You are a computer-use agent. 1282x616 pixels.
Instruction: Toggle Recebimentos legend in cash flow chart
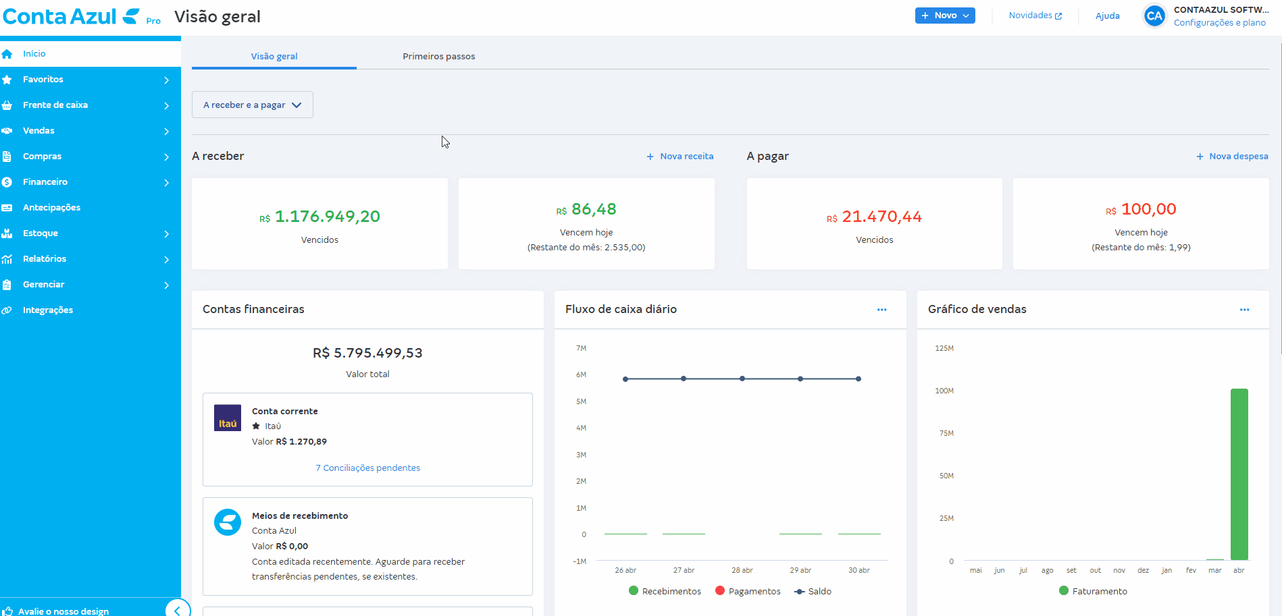point(665,591)
